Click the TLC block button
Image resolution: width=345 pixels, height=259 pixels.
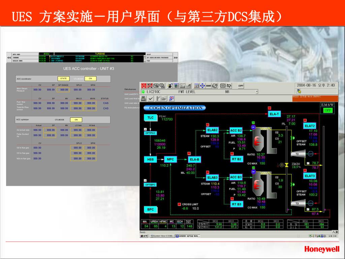pos(151,118)
